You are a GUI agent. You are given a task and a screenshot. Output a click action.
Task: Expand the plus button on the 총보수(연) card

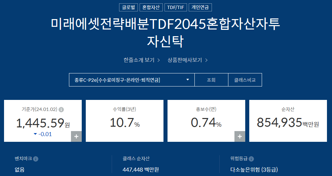tap(240, 136)
